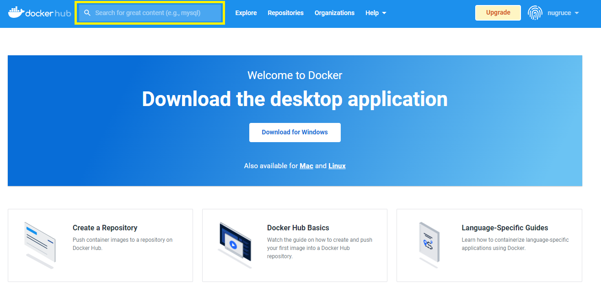Click the "Welcome to Docker" text

point(295,75)
